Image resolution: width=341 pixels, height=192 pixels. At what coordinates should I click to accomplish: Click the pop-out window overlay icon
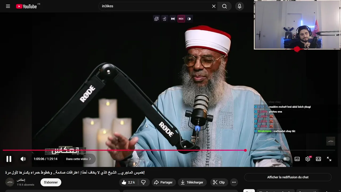(x=156, y=19)
